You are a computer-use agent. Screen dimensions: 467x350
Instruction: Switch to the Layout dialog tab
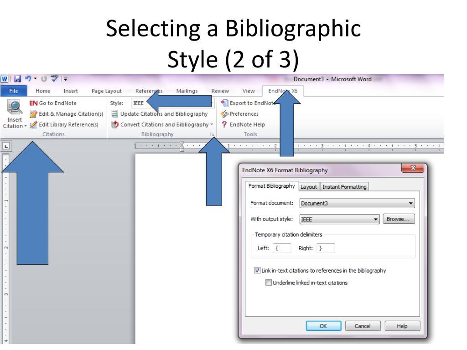(309, 186)
